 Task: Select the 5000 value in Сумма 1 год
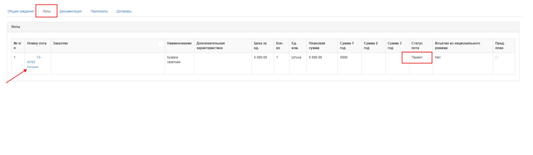pos(344,57)
